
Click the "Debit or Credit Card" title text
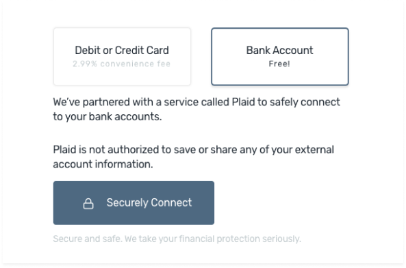[122, 50]
